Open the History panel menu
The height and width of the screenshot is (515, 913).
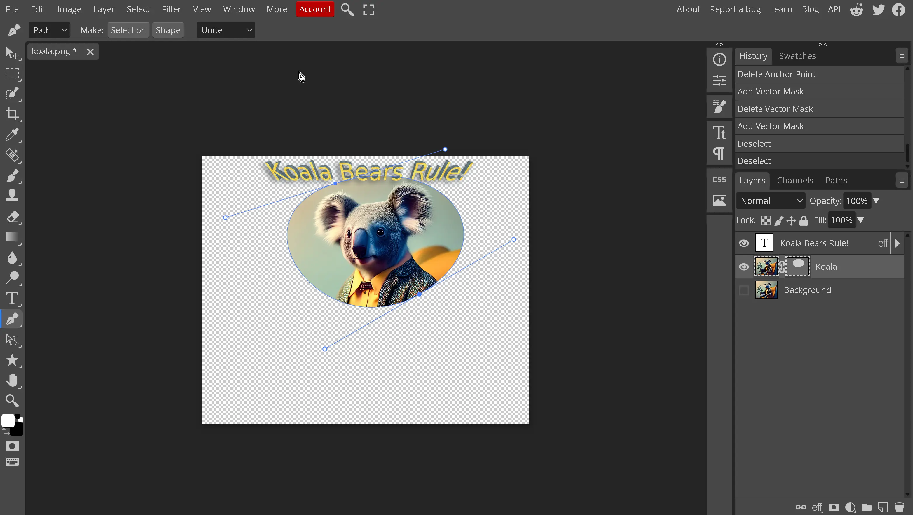(902, 56)
